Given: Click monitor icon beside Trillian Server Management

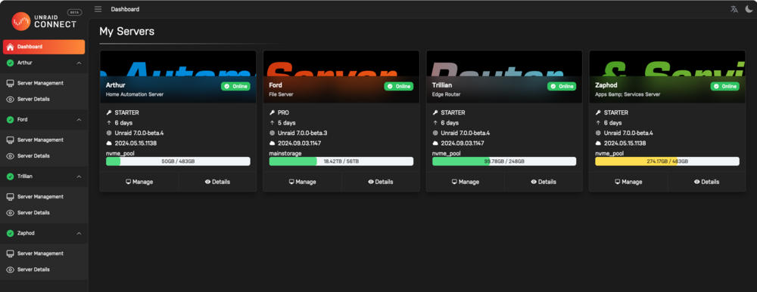Looking at the screenshot, I should click(x=10, y=197).
